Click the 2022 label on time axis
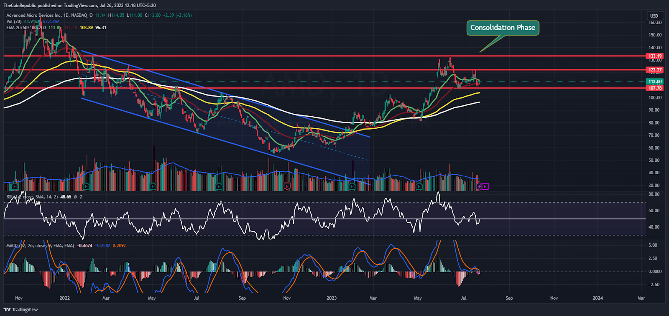 (65, 298)
